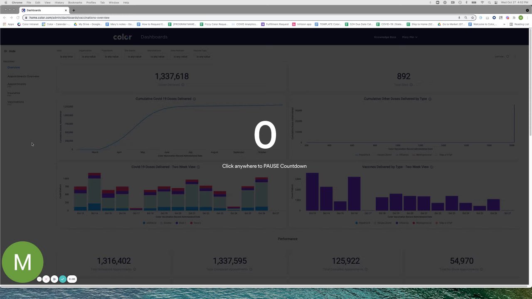532x299 pixels.
Task: Open the Bookmarks menu
Action: coord(75,2)
